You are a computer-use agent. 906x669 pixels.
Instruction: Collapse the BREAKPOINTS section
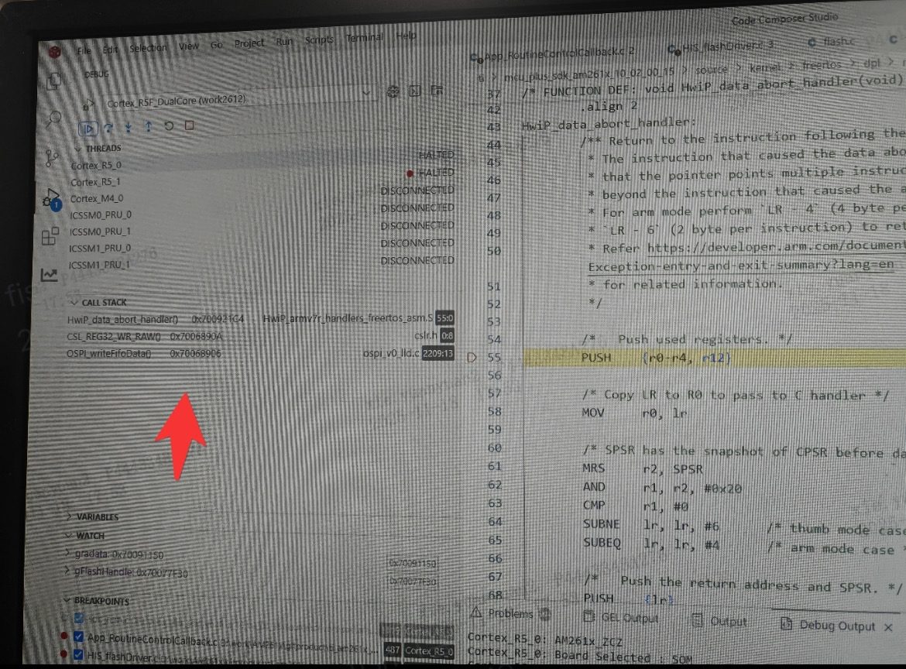coord(97,601)
